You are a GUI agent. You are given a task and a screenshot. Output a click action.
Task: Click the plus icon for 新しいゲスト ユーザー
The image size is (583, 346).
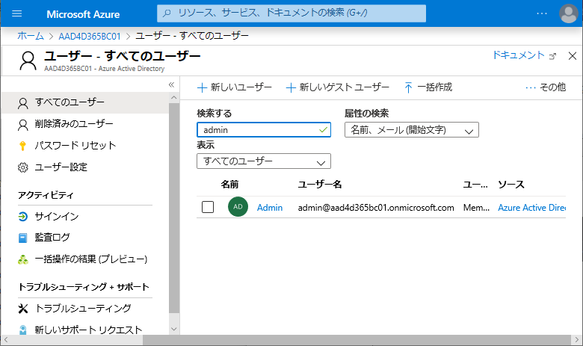(291, 87)
